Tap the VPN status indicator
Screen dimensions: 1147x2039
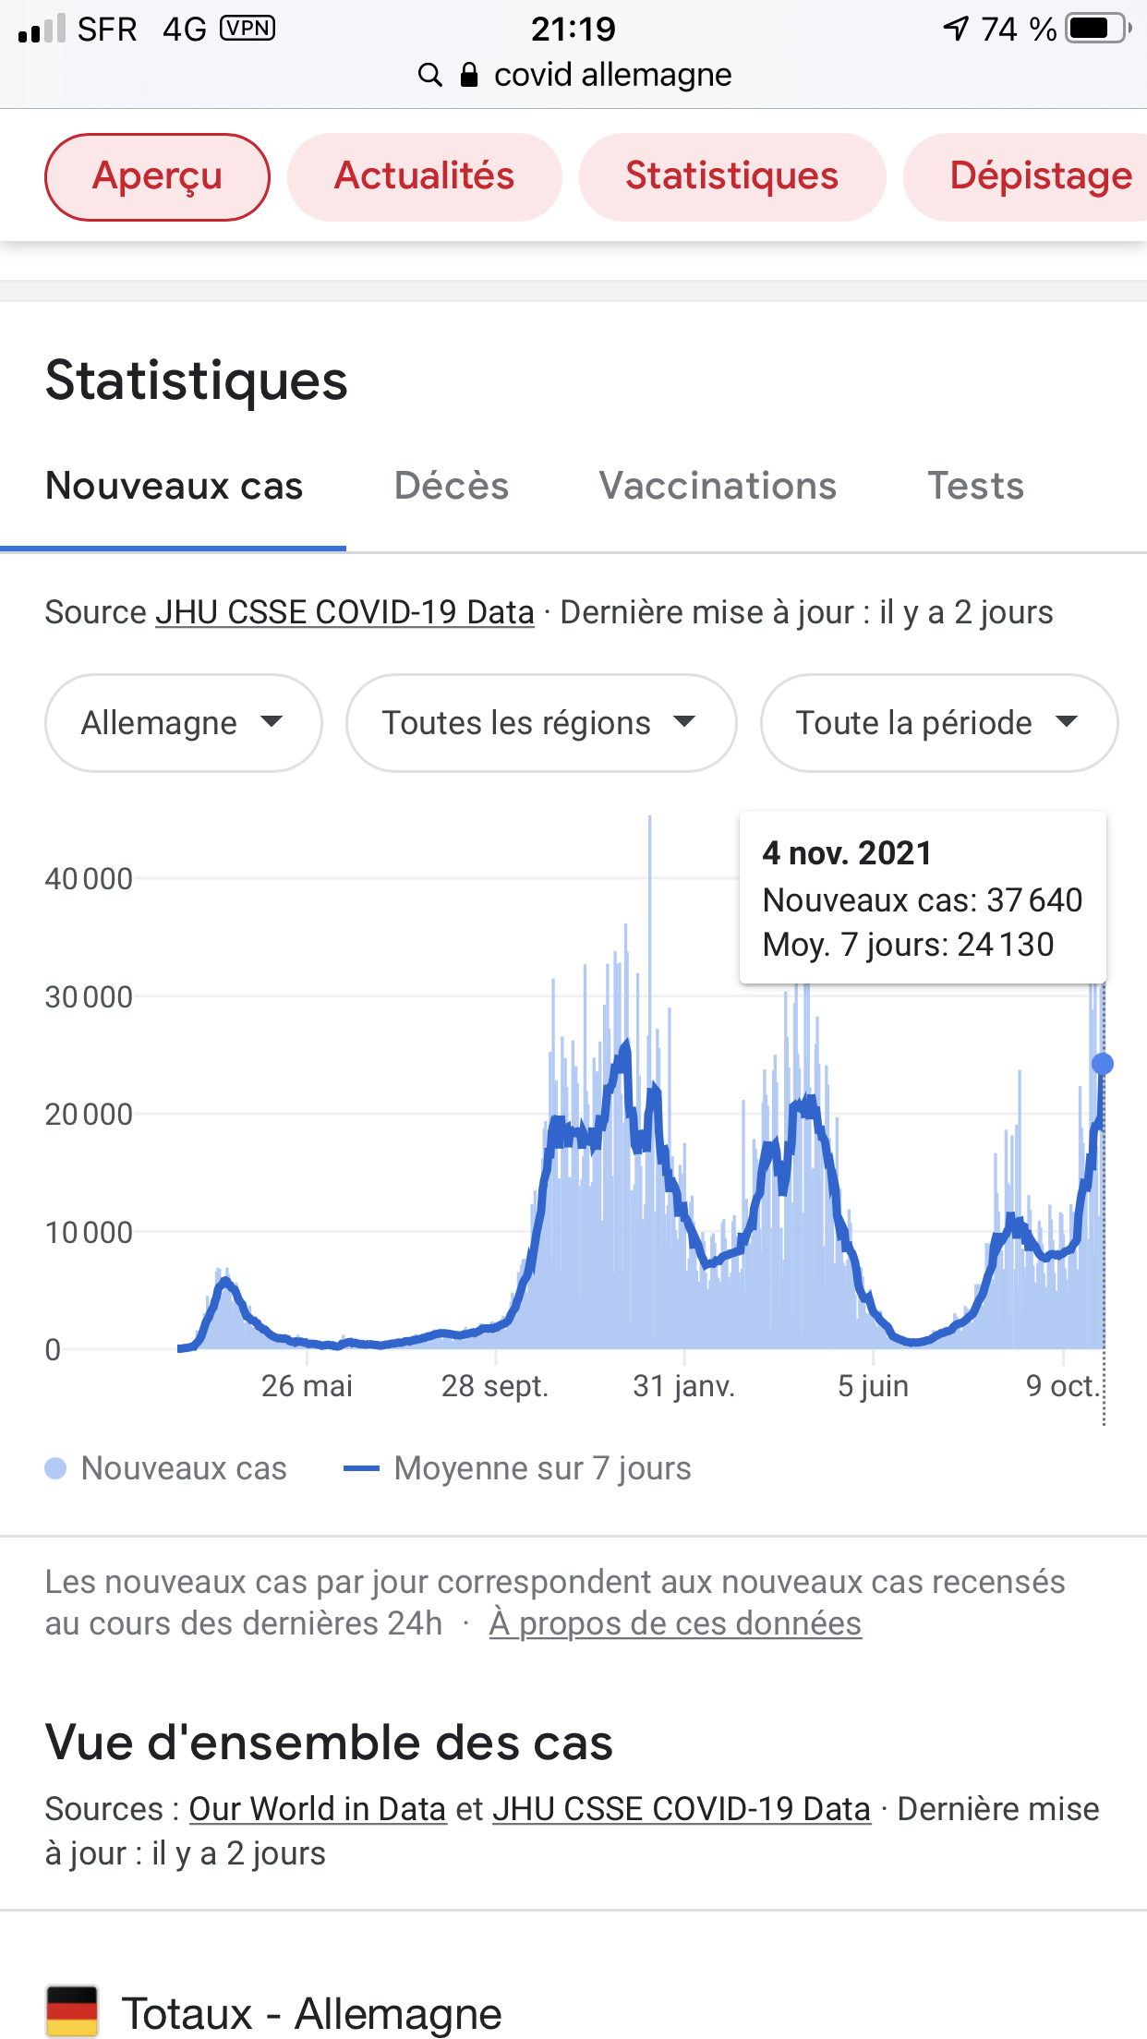tap(248, 29)
